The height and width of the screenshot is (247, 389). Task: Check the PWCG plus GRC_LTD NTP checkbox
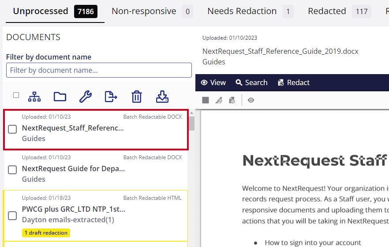coord(12,216)
